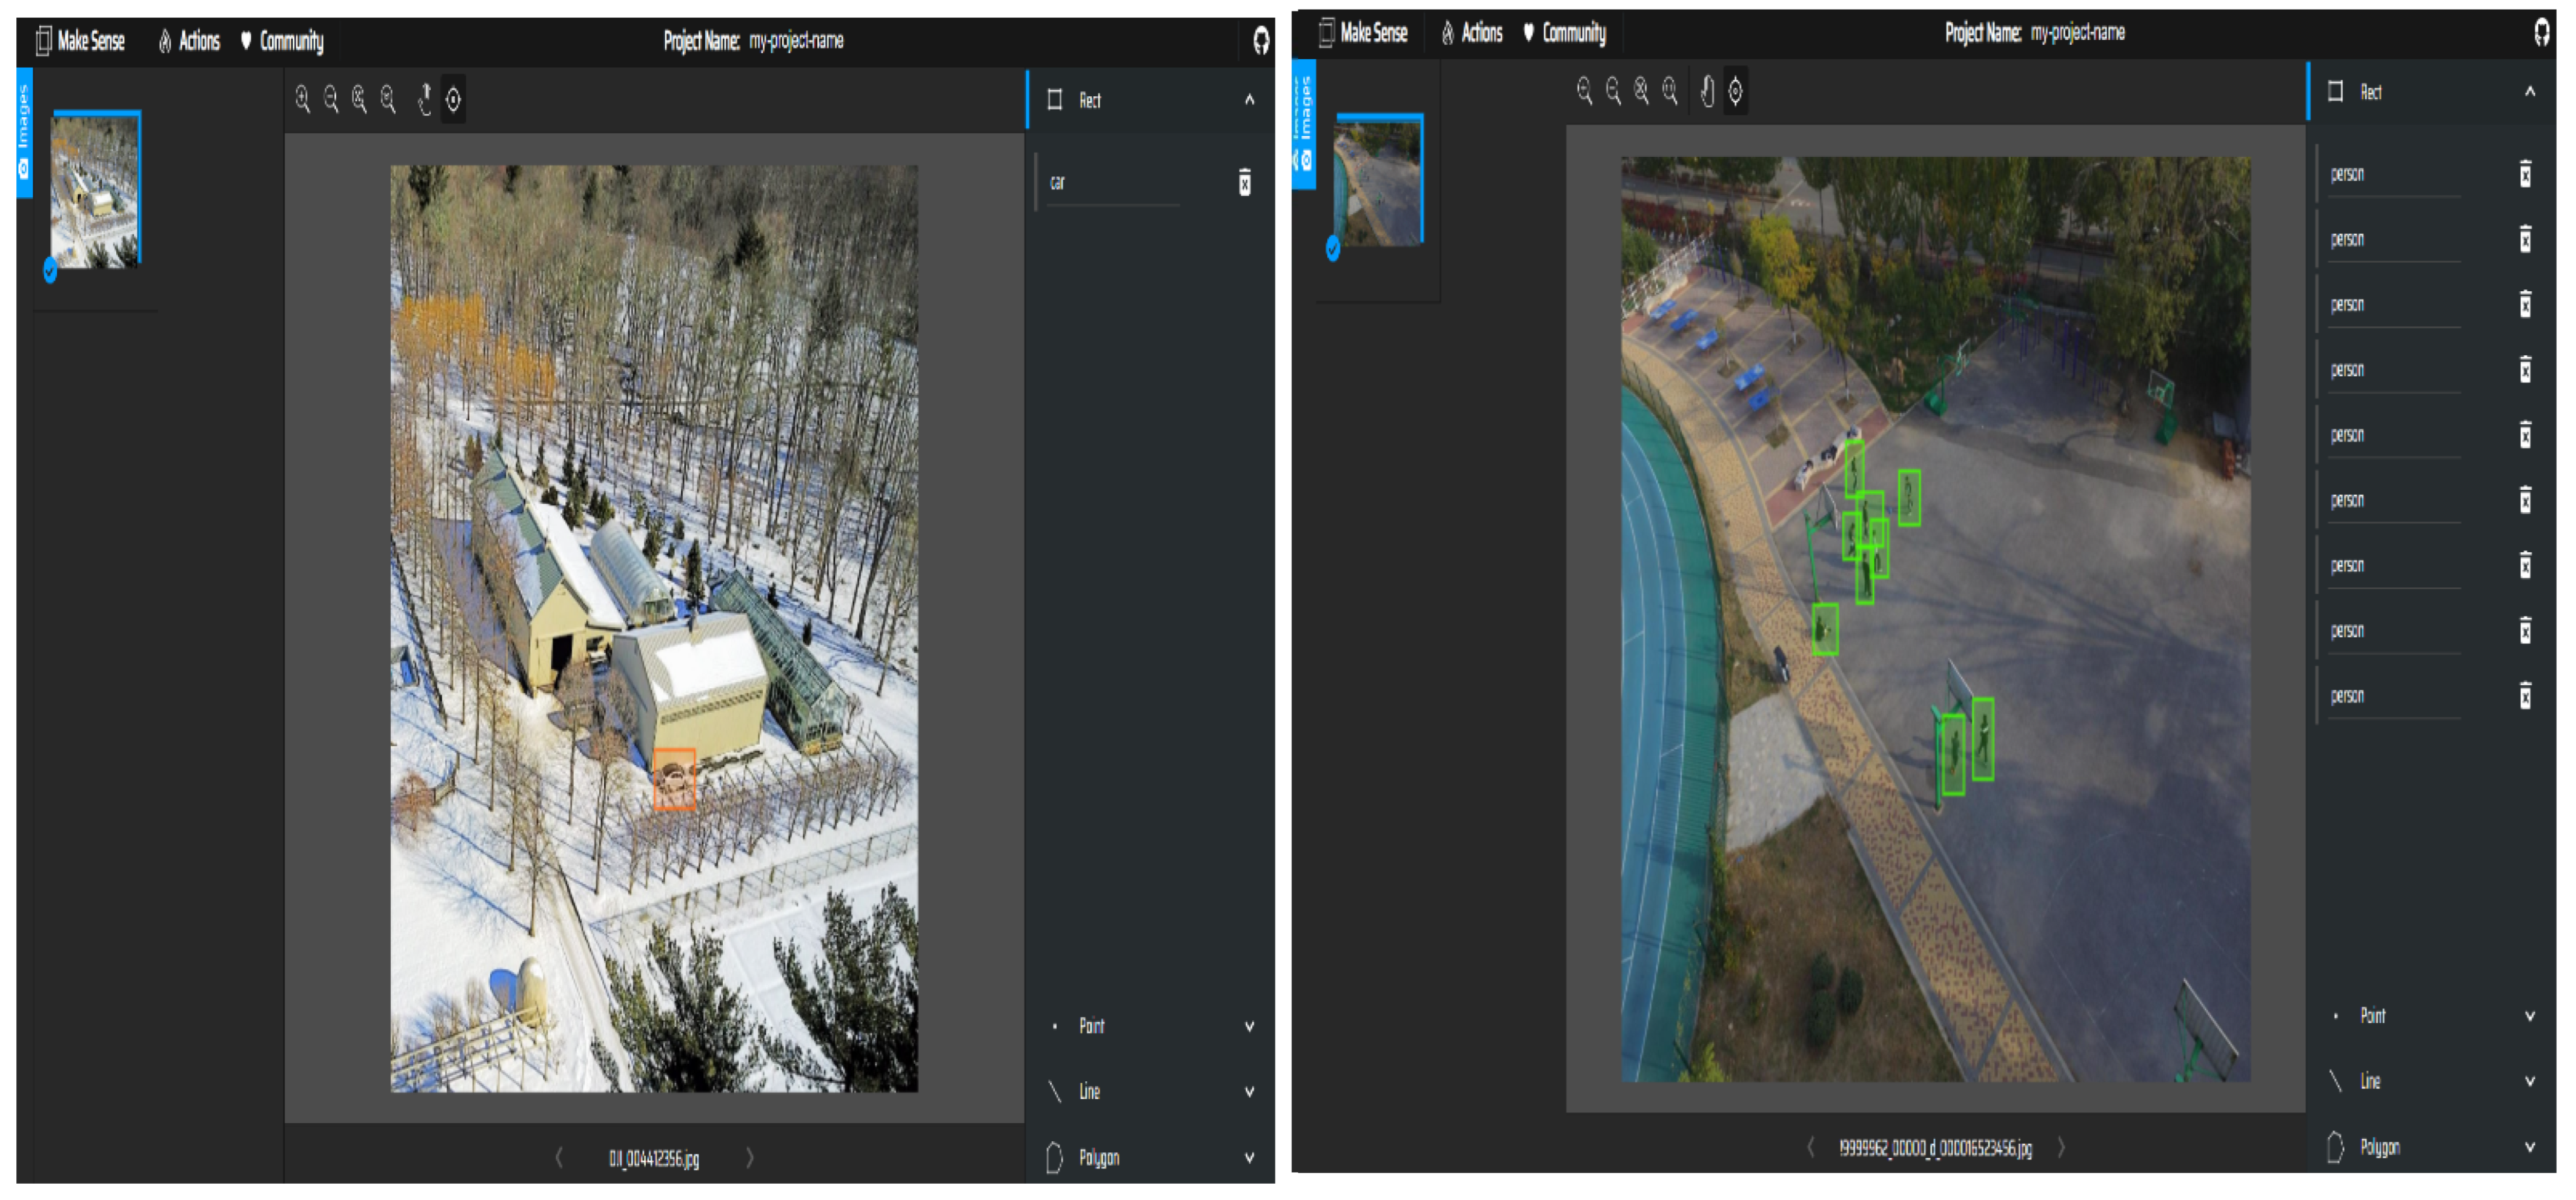Click zoom in icon in left window
Viewport: 2576px width, 1200px height.
(x=302, y=99)
